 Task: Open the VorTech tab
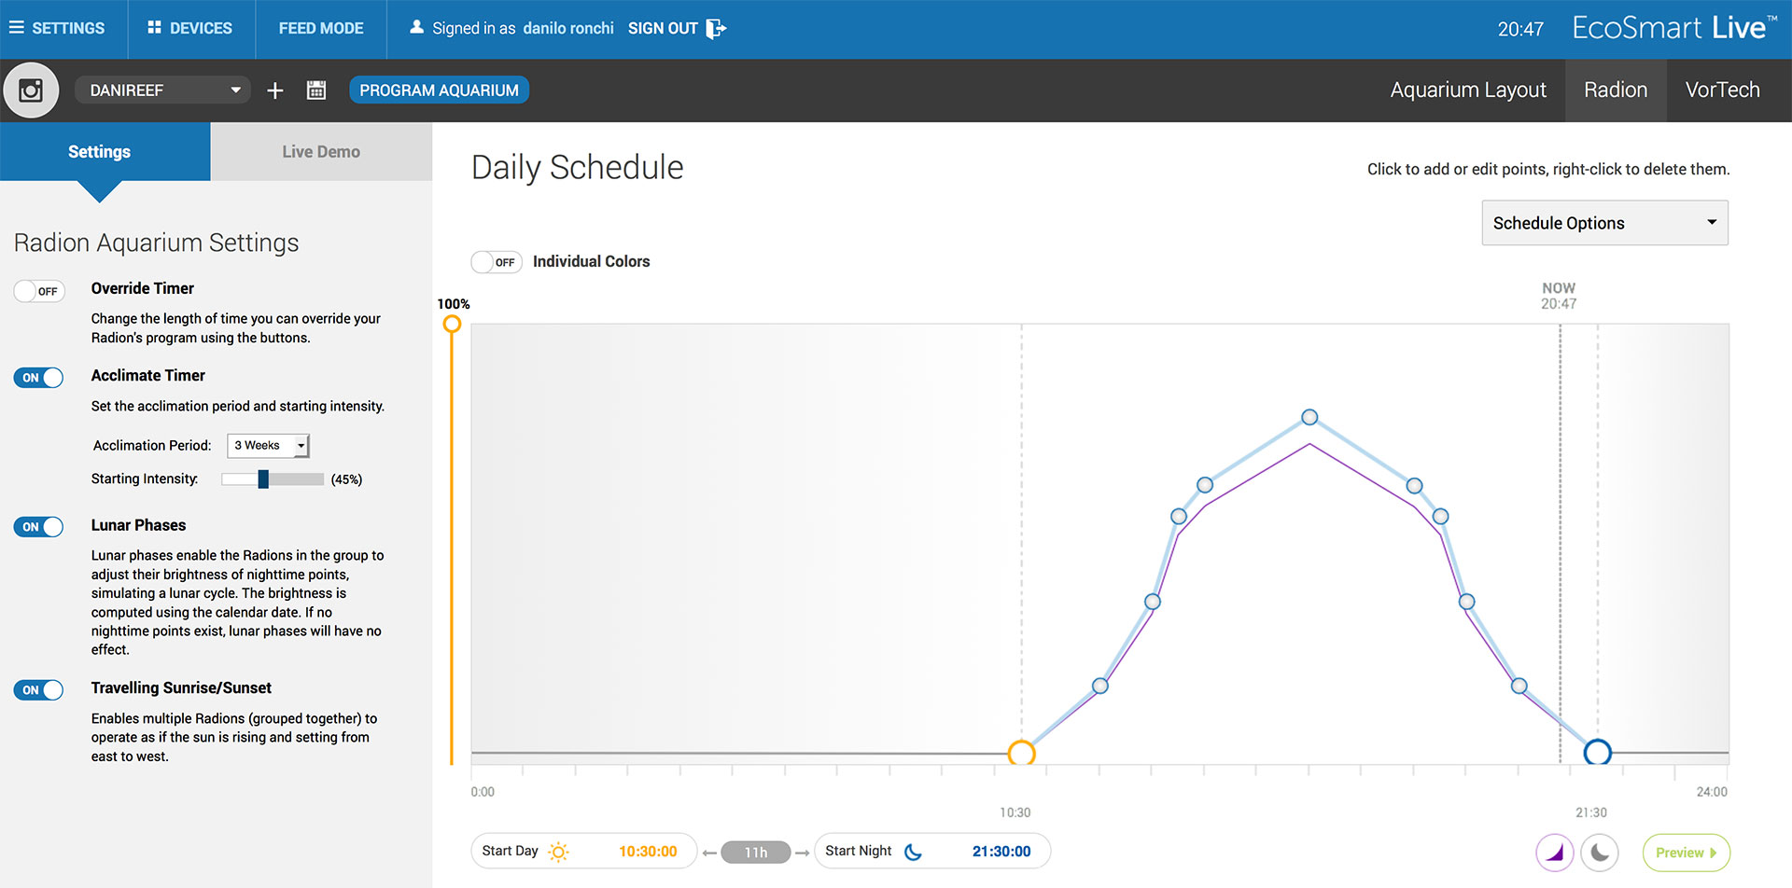pos(1723,90)
